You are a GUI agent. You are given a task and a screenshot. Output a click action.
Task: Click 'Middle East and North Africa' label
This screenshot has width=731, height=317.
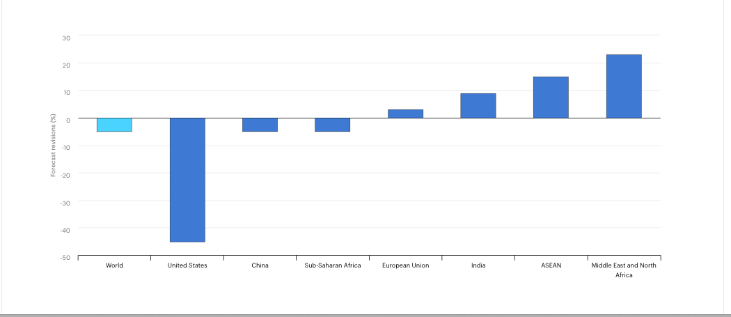pos(624,270)
